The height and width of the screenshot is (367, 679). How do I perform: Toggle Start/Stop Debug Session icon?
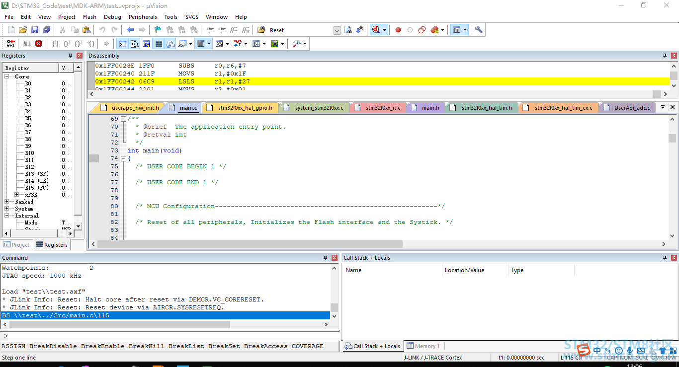point(376,30)
